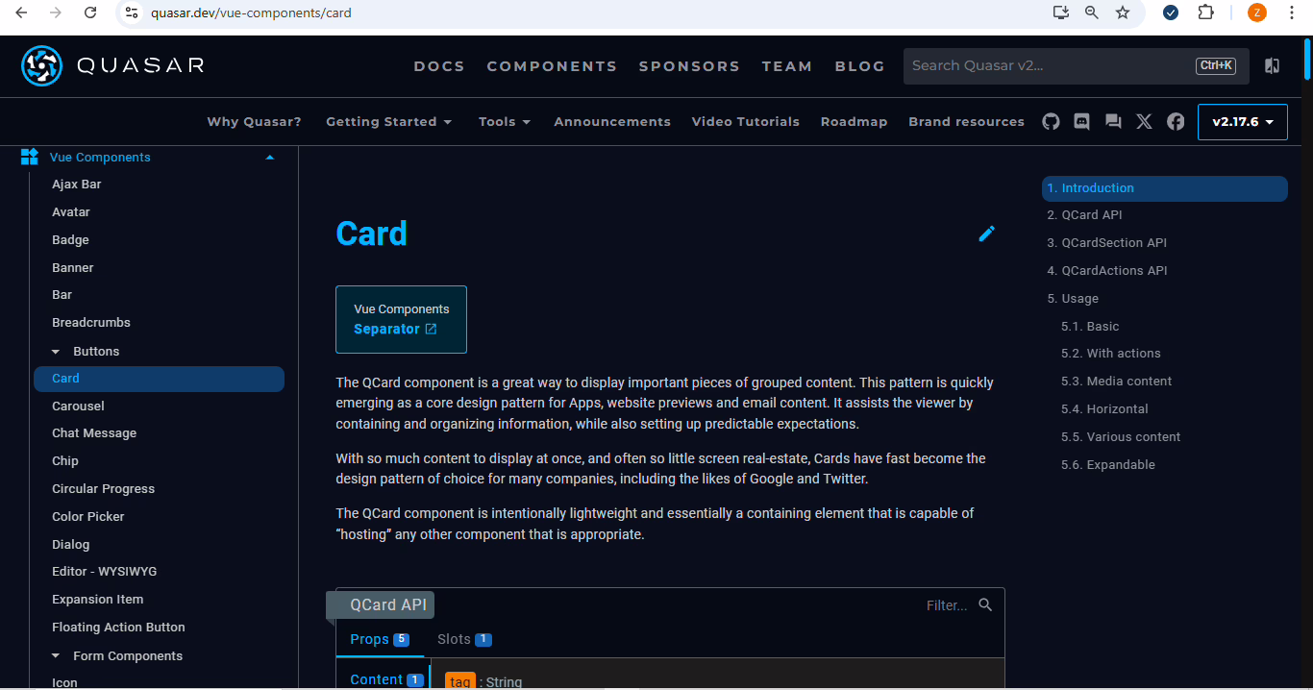Open Avatar in the sidebar
This screenshot has width=1313, height=690.
coord(71,211)
